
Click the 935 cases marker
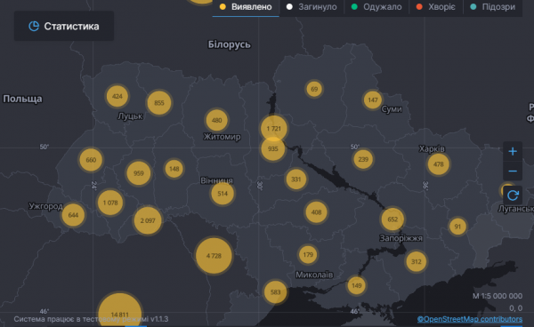273,148
